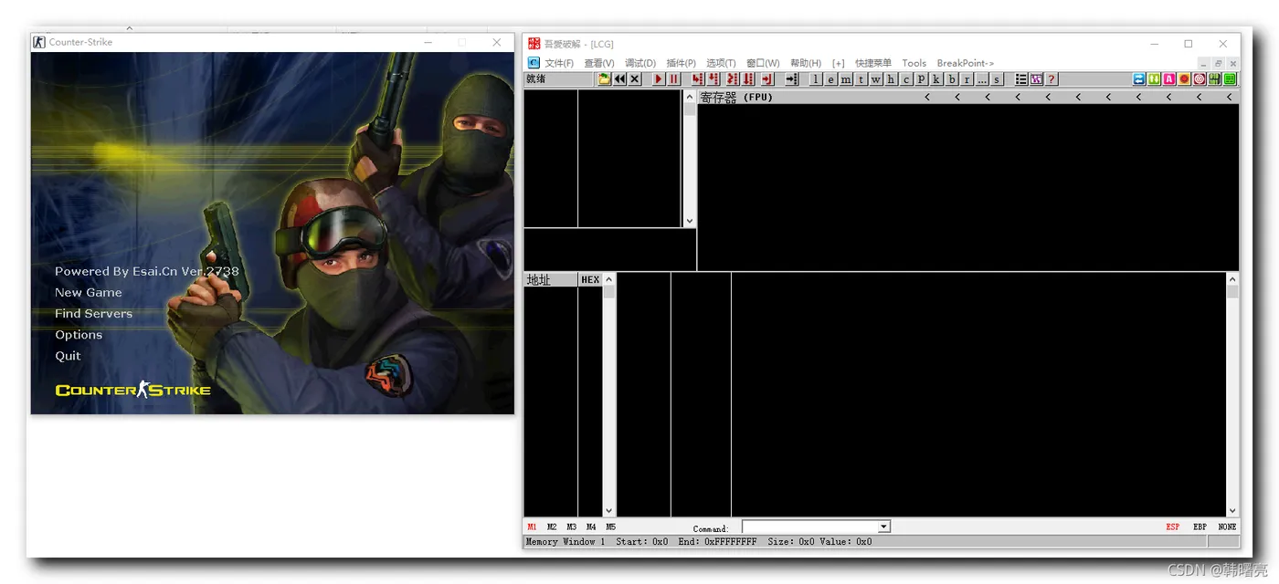Click the [+] menu item
Screen dimensions: 1279x584
[x=839, y=63]
